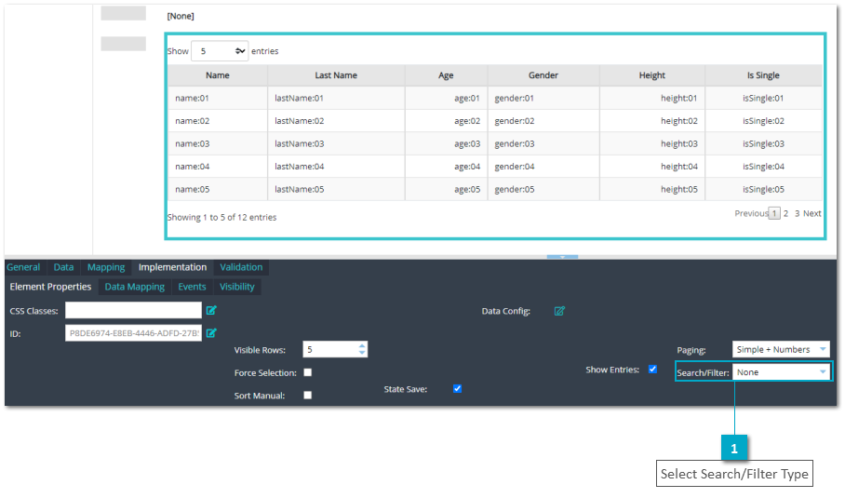Focus the ID input field
The width and height of the screenshot is (845, 498).
(x=133, y=333)
